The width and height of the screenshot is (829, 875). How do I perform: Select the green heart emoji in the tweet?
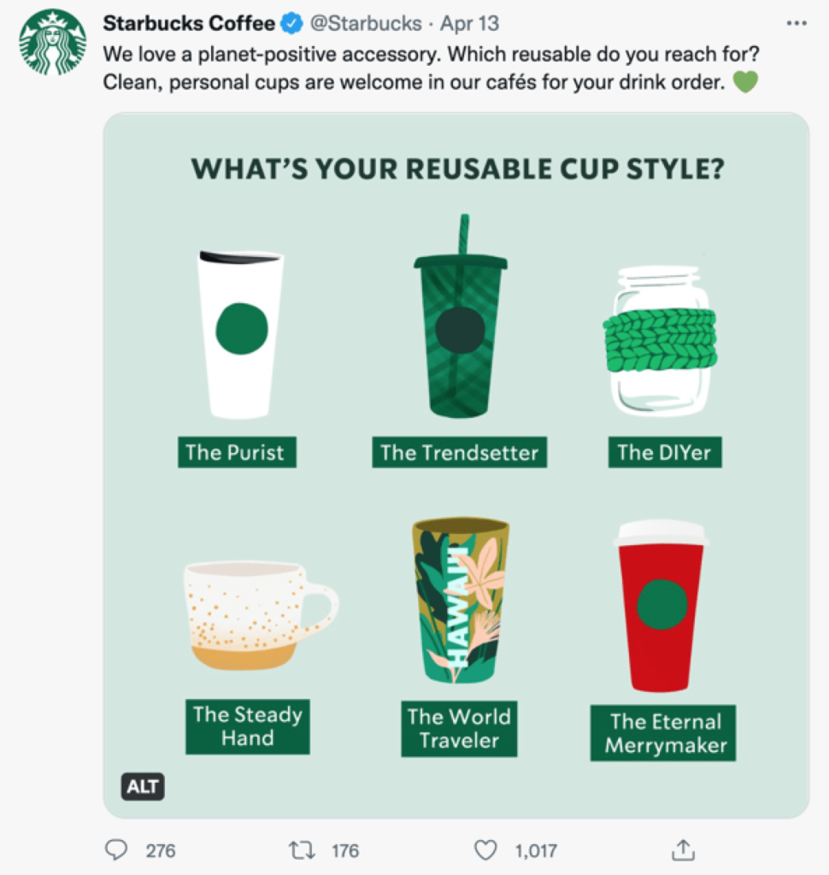pyautogui.click(x=744, y=83)
